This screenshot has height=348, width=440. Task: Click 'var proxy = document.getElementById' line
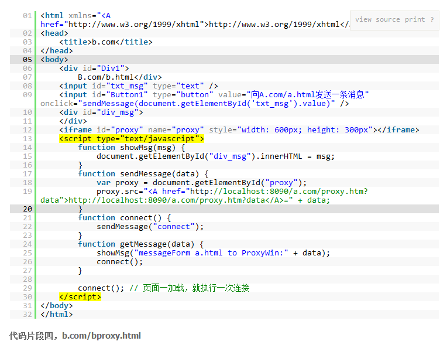pos(201,183)
